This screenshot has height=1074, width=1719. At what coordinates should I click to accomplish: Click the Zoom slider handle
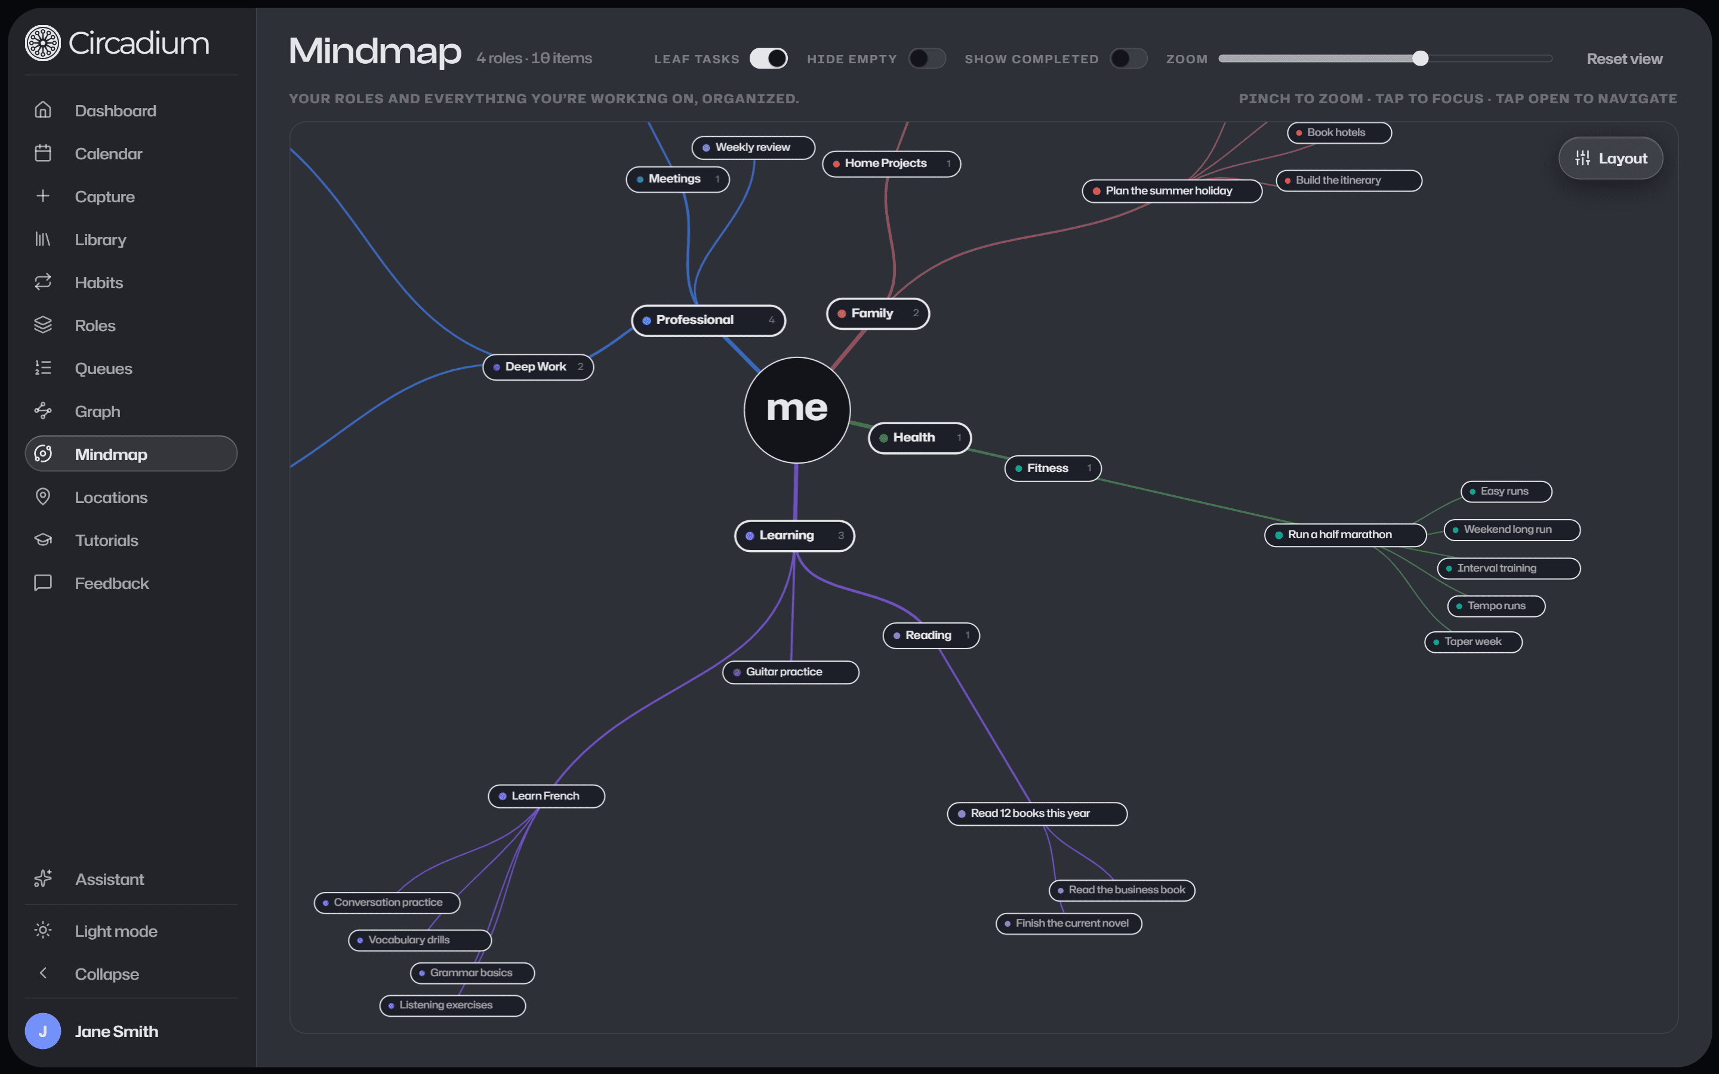(1420, 58)
